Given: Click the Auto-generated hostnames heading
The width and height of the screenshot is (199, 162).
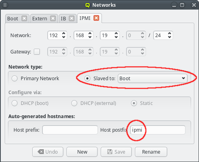Looking at the screenshot, I should point(42,116).
